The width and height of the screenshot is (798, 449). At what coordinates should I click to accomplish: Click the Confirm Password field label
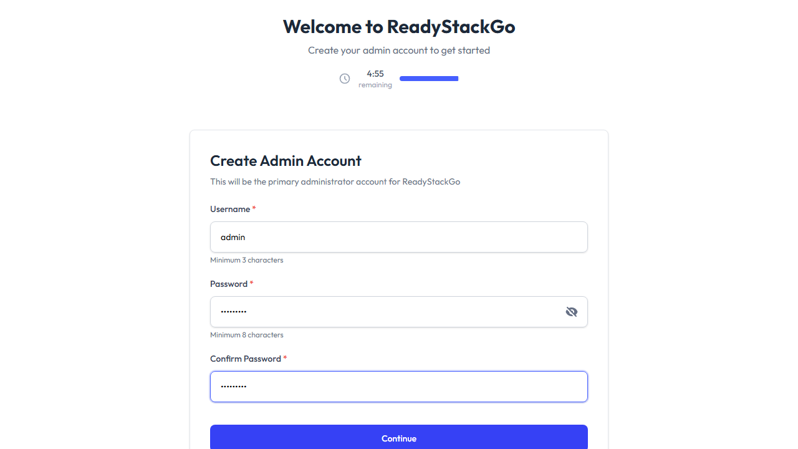pos(246,359)
